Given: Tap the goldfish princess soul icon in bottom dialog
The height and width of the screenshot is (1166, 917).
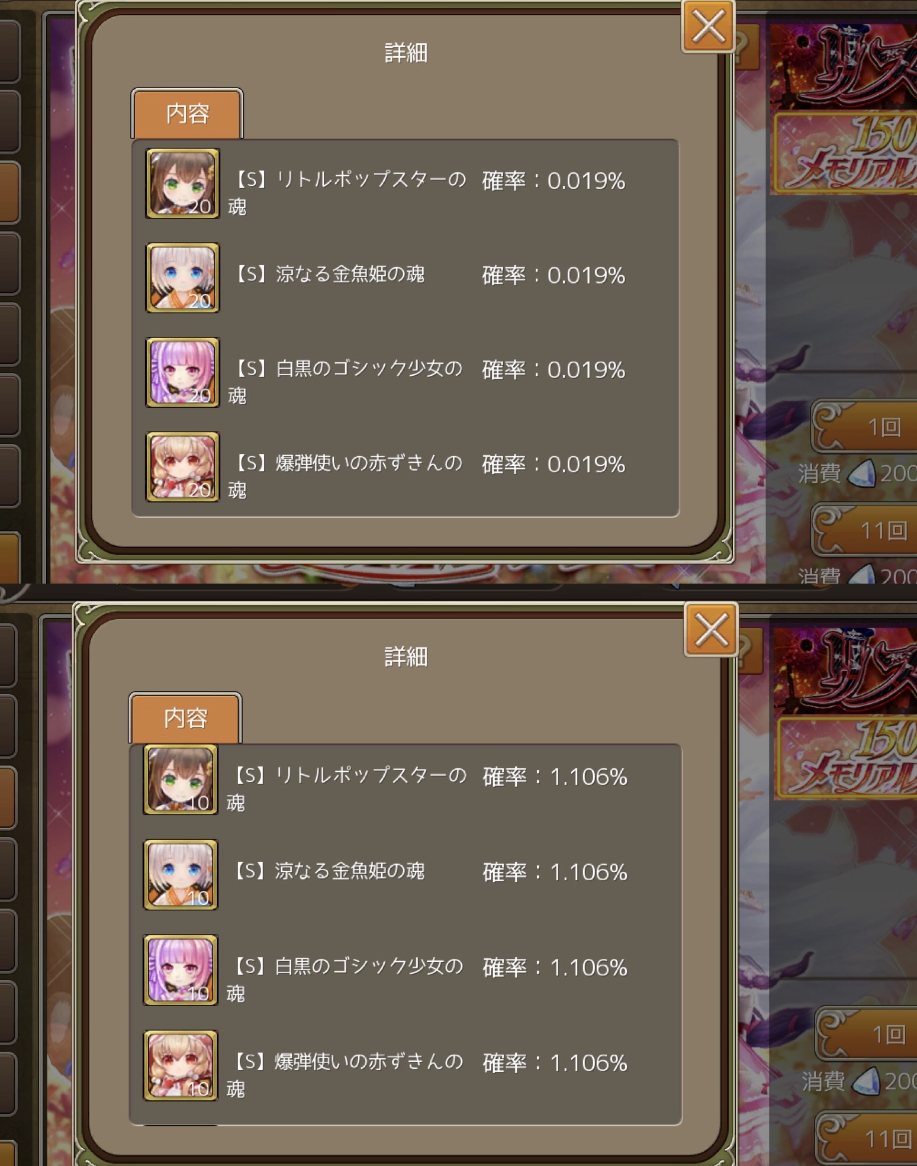Looking at the screenshot, I should [181, 875].
